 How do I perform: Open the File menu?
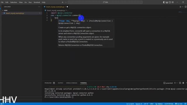pos(2,2)
